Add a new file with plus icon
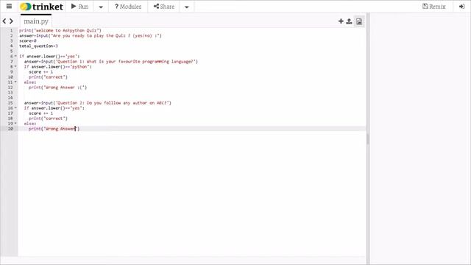 pos(341,21)
